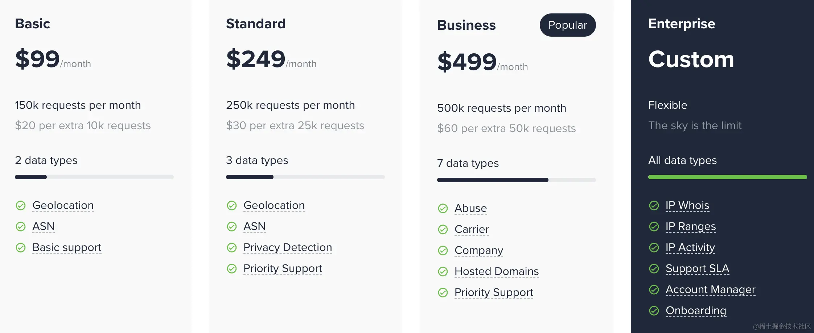Click the check icon next to Onboarding
Viewport: 814px width, 333px height.
click(x=654, y=311)
